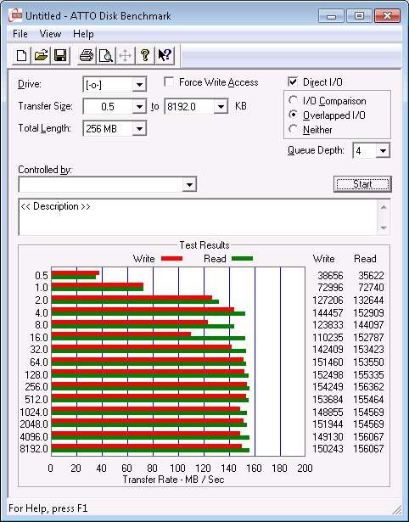Image resolution: width=409 pixels, height=522 pixels.
Task: Click the 16.0 red write bar
Action: (121, 334)
